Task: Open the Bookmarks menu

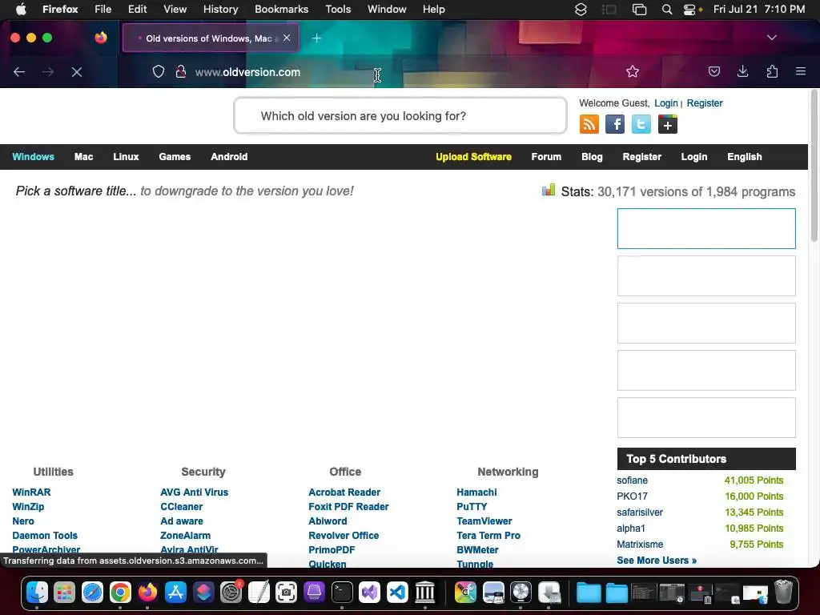Action: pyautogui.click(x=281, y=10)
